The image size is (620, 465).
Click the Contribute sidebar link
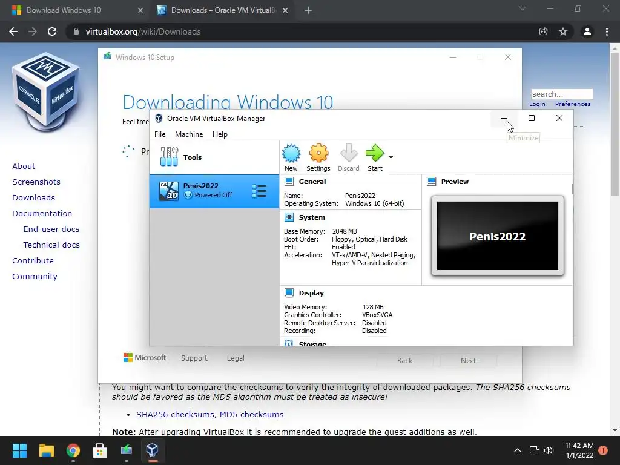33,260
